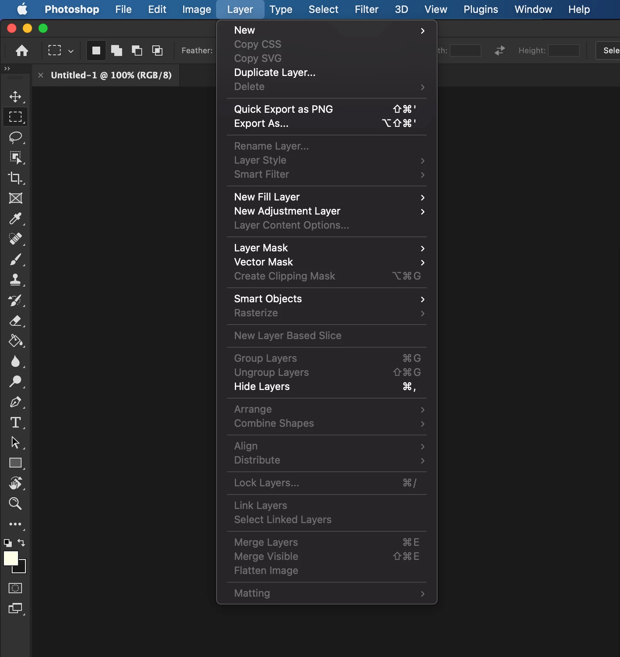620x657 pixels.
Task: Select the Object Selection tool
Action: point(15,158)
